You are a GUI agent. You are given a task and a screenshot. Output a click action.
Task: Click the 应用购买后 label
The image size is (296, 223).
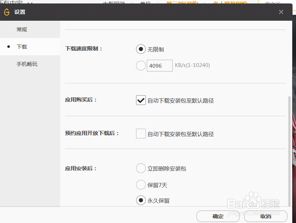click(81, 100)
